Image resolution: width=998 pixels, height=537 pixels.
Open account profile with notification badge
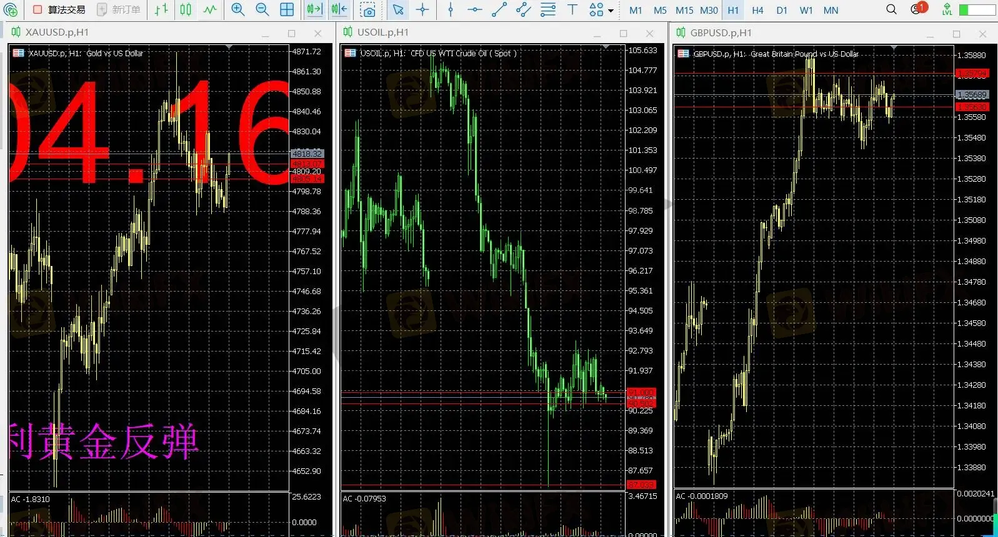click(x=918, y=9)
